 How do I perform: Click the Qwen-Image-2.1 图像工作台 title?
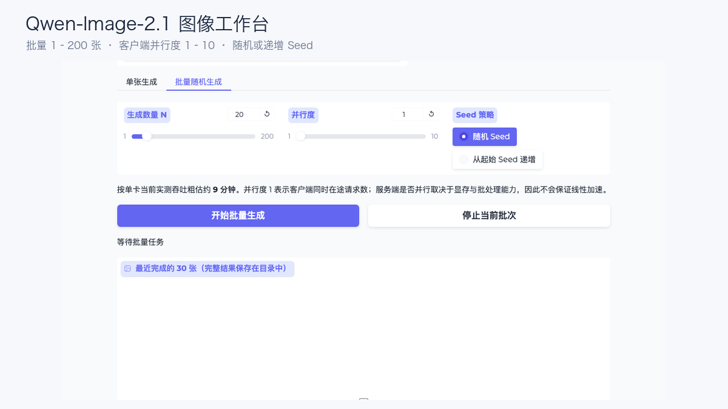147,24
